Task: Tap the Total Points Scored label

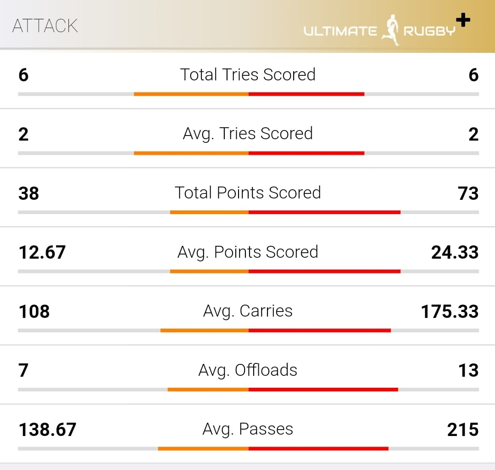Action: [248, 193]
